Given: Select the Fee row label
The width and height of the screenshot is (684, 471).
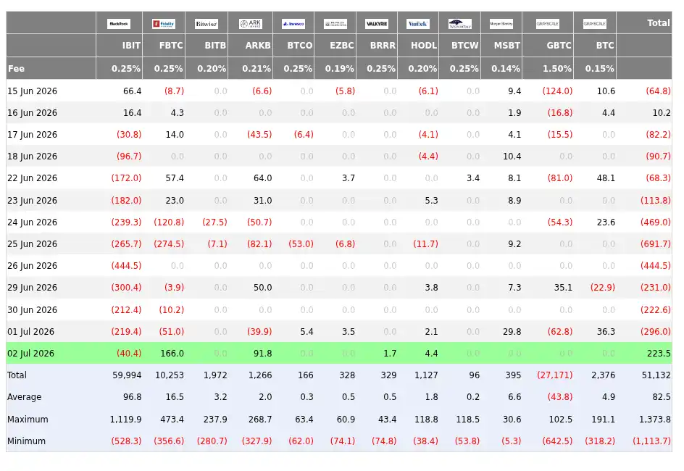Looking at the screenshot, I should point(16,68).
